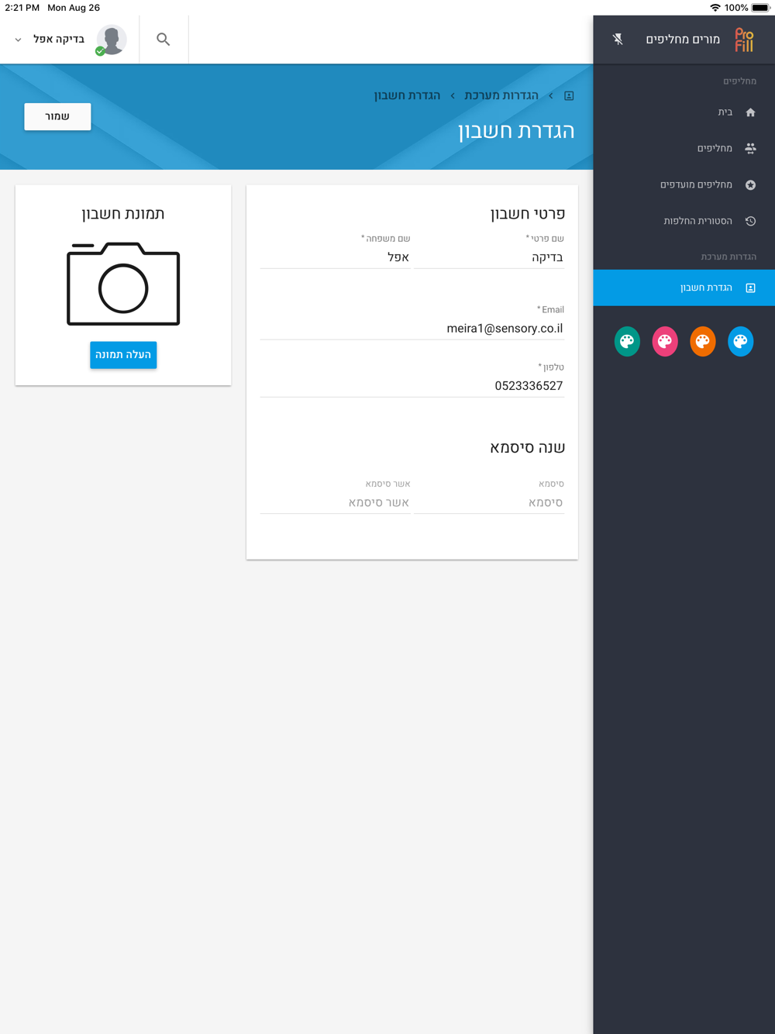The width and height of the screenshot is (775, 1034).
Task: Click the camera placeholder image
Action: [x=123, y=284]
